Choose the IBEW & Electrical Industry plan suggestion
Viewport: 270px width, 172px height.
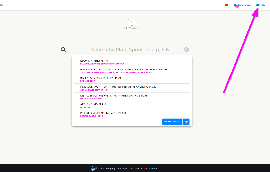point(124,70)
